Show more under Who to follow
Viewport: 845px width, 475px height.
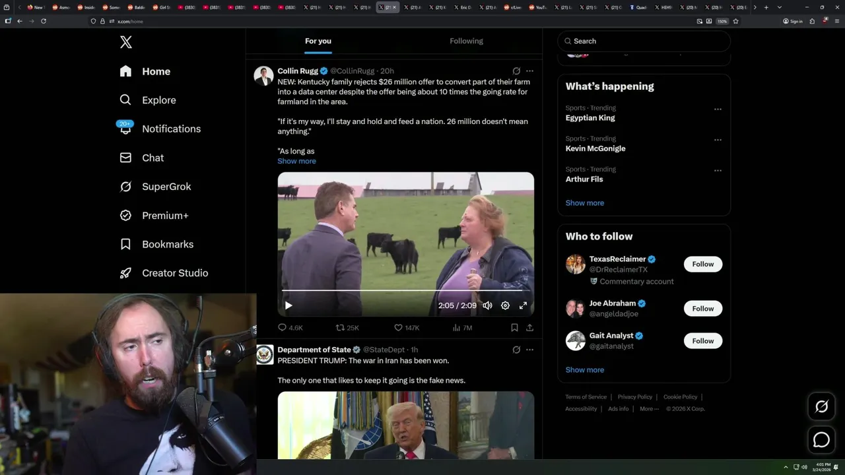(585, 369)
